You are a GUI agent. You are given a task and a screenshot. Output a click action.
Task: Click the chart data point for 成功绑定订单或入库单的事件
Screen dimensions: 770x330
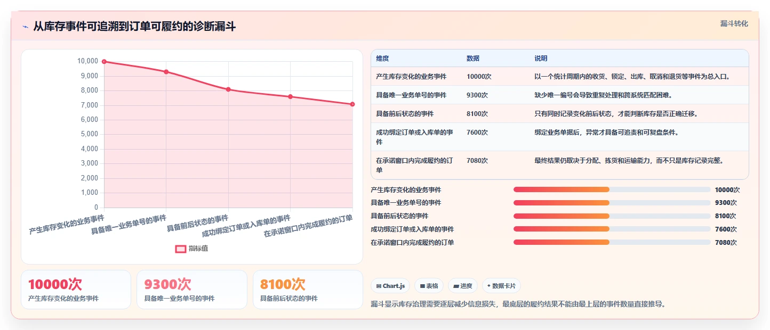[291, 96]
